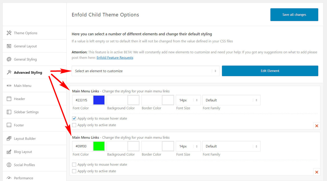
Task: Open the green font color swatch
Action: click(x=99, y=146)
